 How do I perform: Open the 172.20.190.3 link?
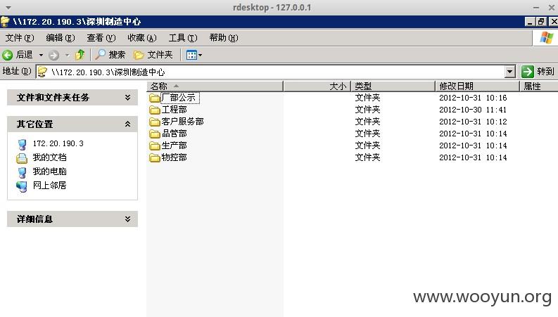(58, 143)
